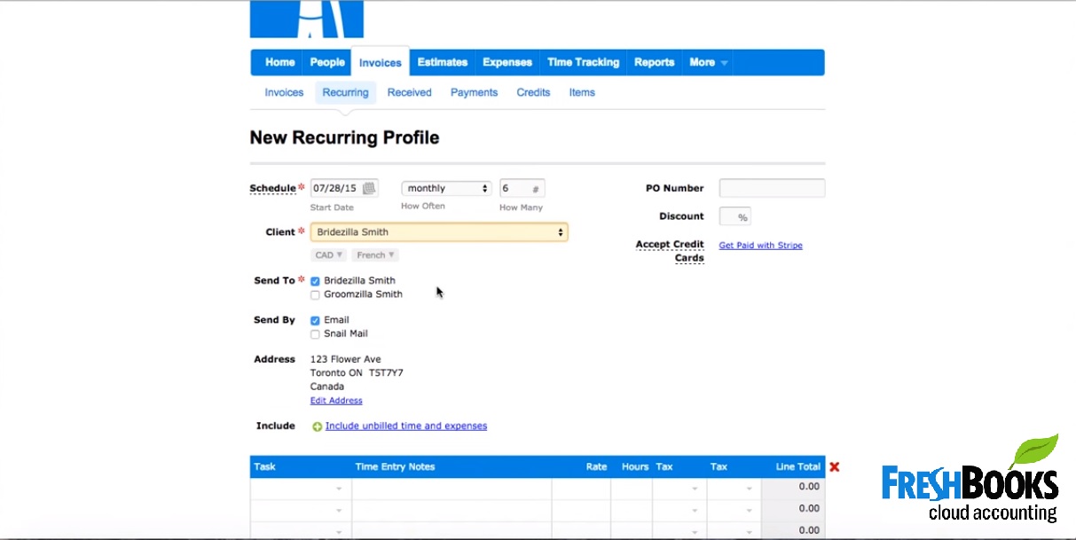Click the Get Paid with Stripe link
Viewport: 1076px width, 540px height.
click(x=760, y=246)
